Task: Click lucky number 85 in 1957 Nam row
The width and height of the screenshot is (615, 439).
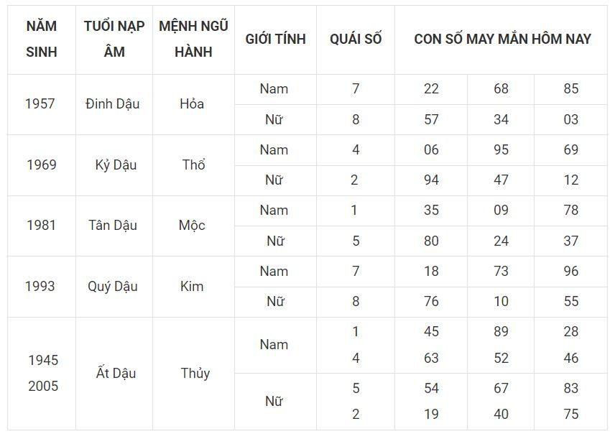Action: pyautogui.click(x=571, y=88)
